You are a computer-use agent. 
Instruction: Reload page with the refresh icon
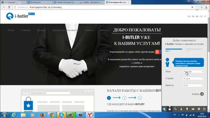(15, 7)
